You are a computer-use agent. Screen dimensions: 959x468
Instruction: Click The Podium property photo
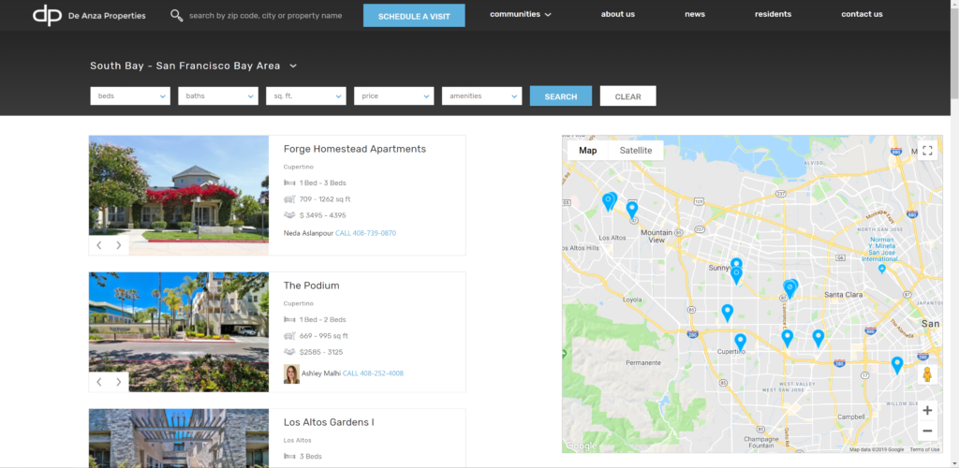[179, 331]
